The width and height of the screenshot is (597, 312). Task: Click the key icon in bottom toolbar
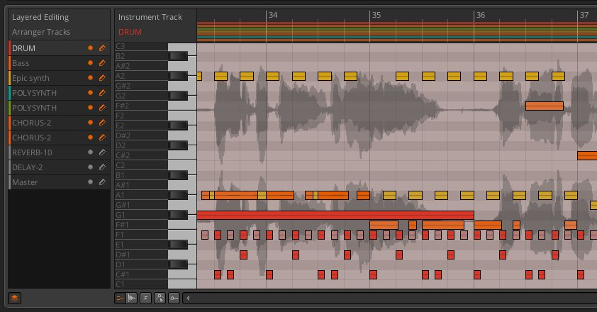point(174,299)
